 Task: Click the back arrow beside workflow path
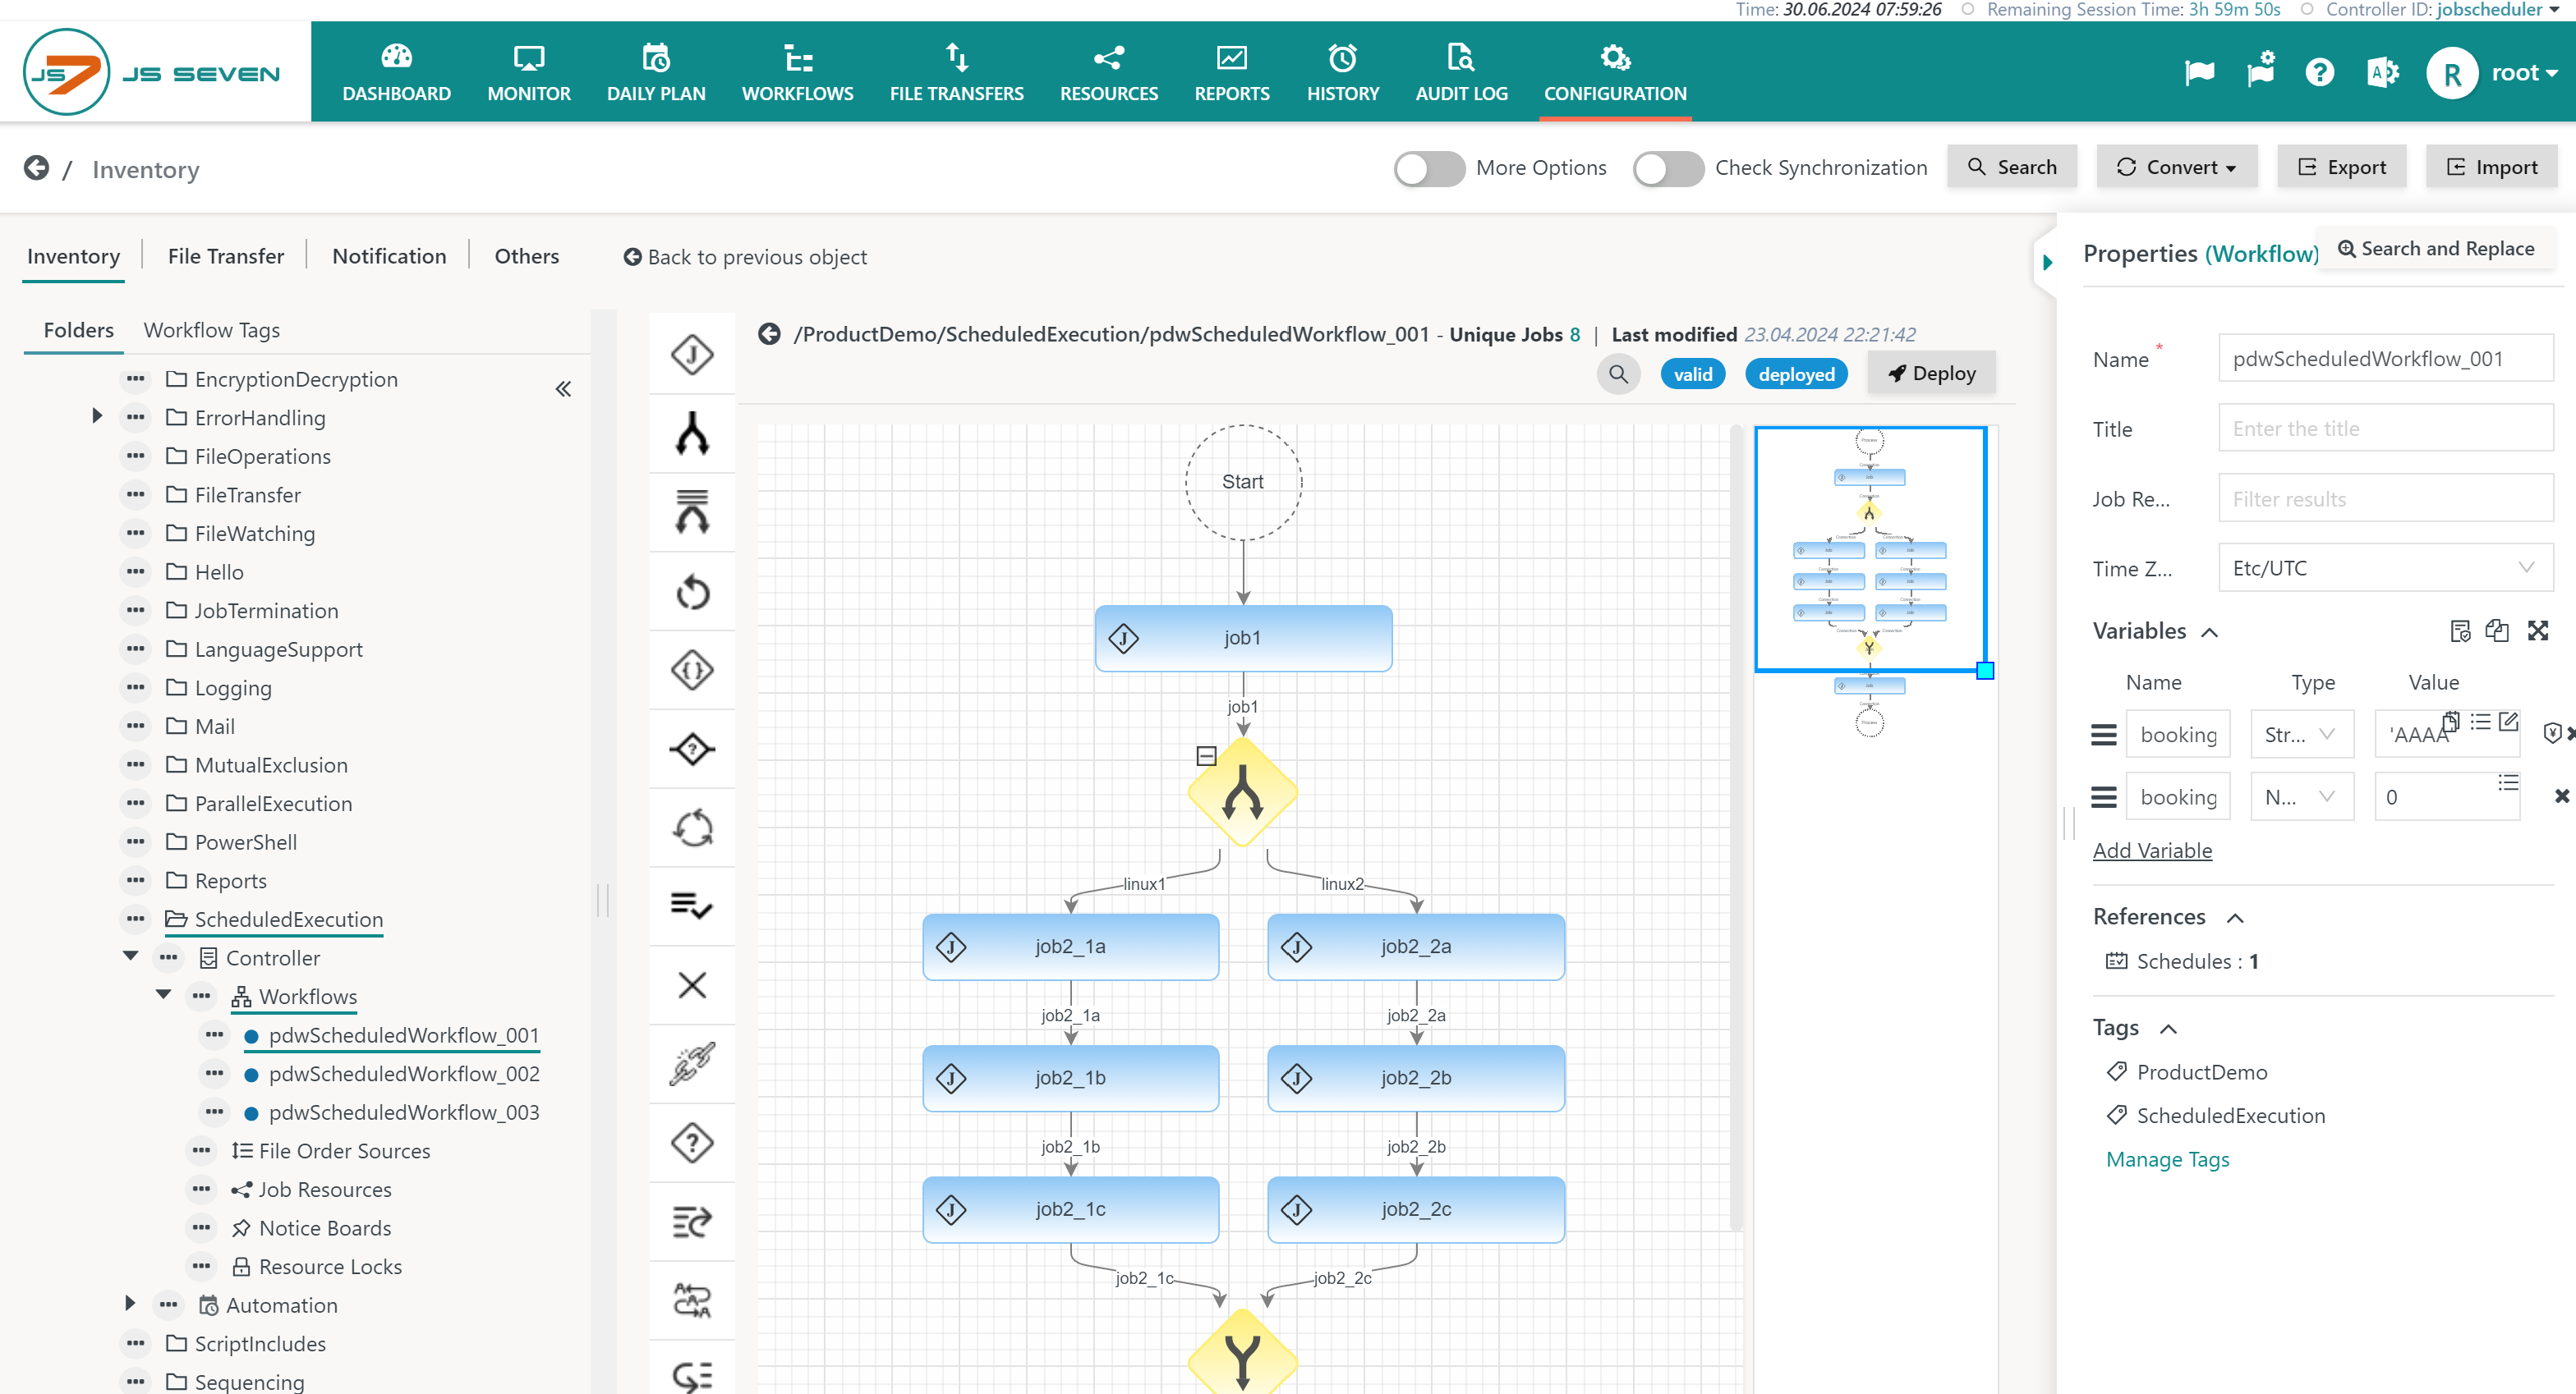coord(768,334)
